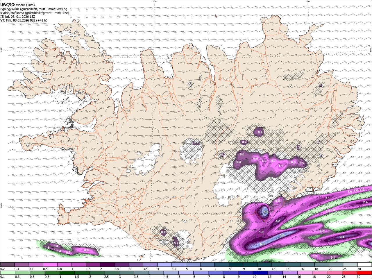Pick the purple-grey swatch between 0.2 and 0.3
Screen dimensions: 372x279
(7, 264)
